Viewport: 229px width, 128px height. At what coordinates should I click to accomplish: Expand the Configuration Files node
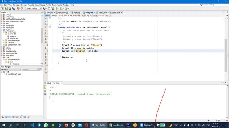click(4, 45)
